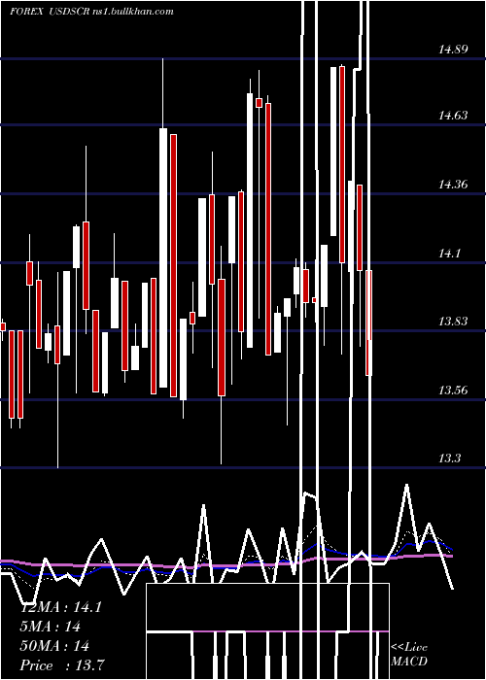Click the 14.1 price level label
This screenshot has width=486, height=680.
(449, 253)
